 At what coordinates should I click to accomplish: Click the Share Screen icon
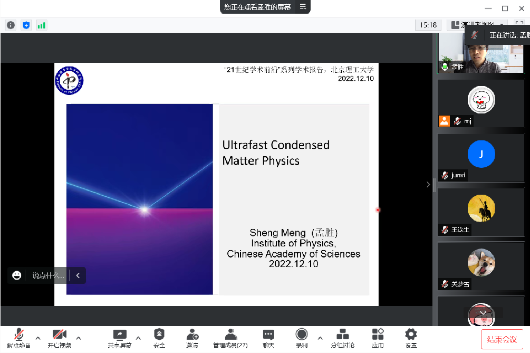[120, 336]
